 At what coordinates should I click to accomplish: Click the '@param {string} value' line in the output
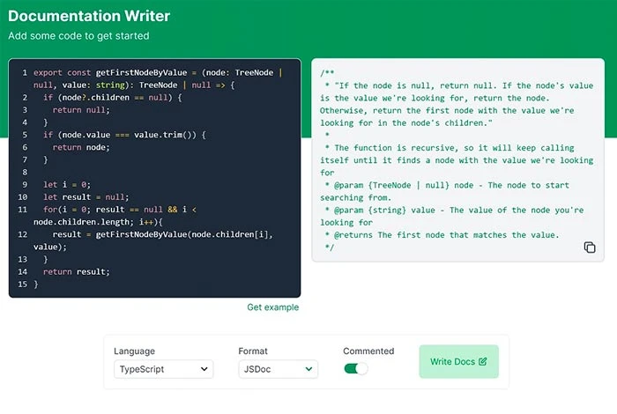tap(451, 216)
